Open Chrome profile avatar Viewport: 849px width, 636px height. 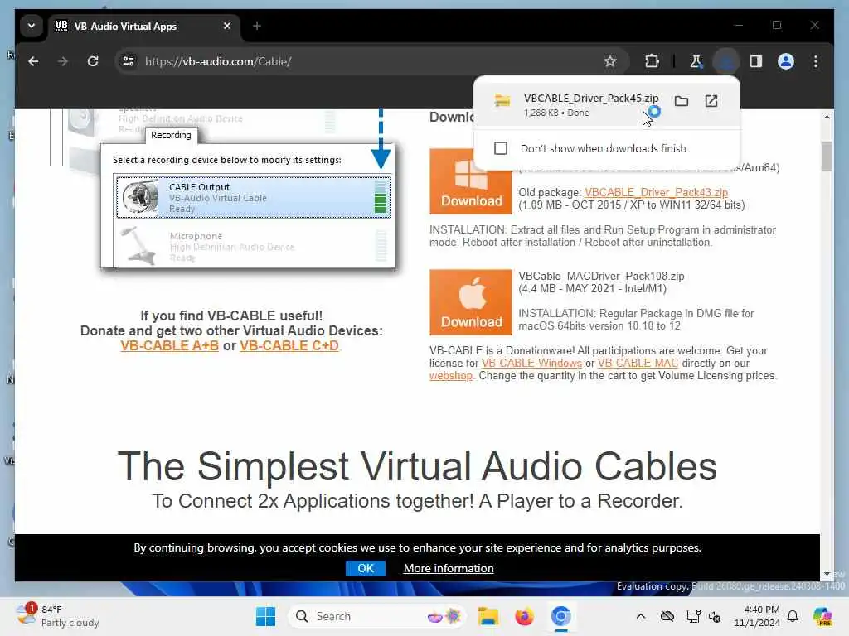(x=786, y=61)
